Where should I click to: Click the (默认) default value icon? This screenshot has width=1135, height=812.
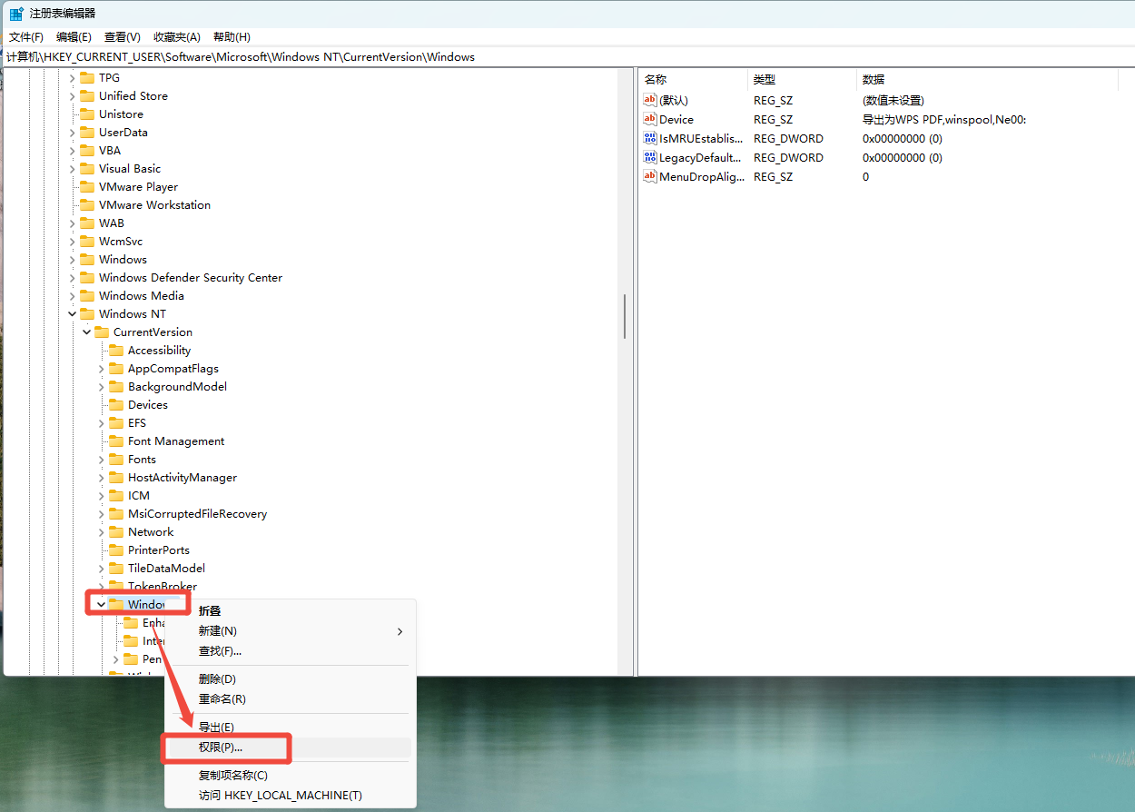[x=649, y=100]
